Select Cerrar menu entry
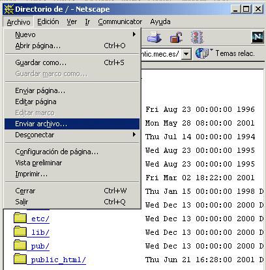The height and width of the screenshot is (270, 266). coord(72,191)
